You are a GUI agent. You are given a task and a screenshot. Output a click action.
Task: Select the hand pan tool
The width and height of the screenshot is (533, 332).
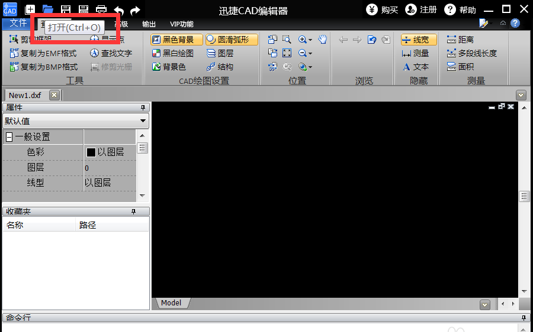pyautogui.click(x=323, y=40)
